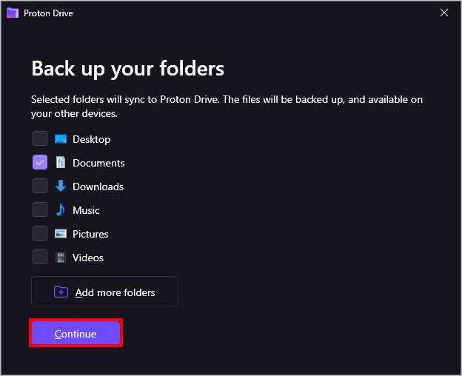This screenshot has height=376, width=462.
Task: Check the Music folder checkbox
Action: point(40,209)
